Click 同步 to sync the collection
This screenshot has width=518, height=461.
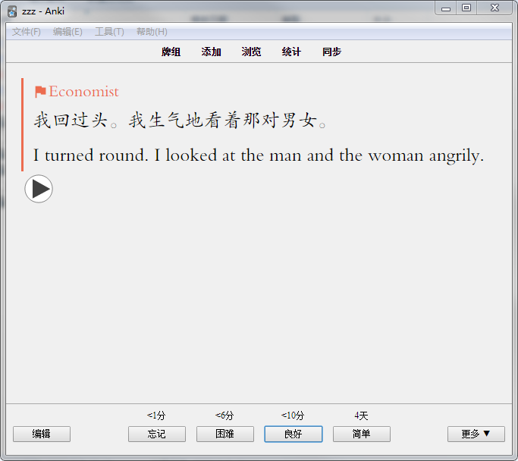coord(331,52)
